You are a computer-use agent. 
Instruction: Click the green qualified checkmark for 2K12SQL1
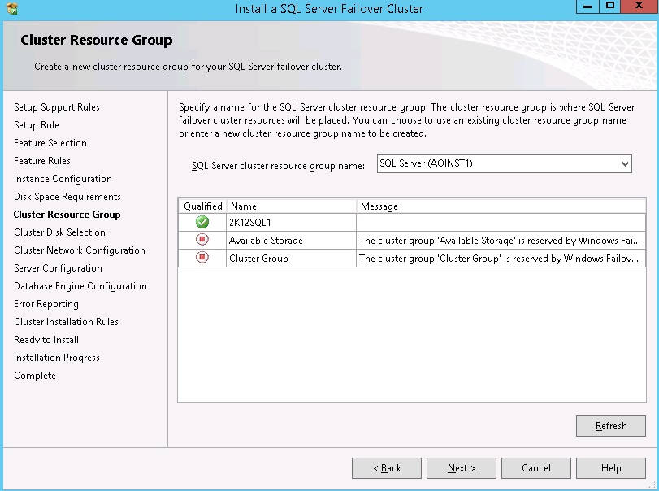pyautogui.click(x=202, y=222)
